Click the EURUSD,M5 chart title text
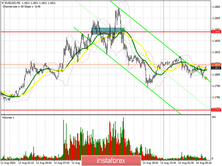 (12, 3)
